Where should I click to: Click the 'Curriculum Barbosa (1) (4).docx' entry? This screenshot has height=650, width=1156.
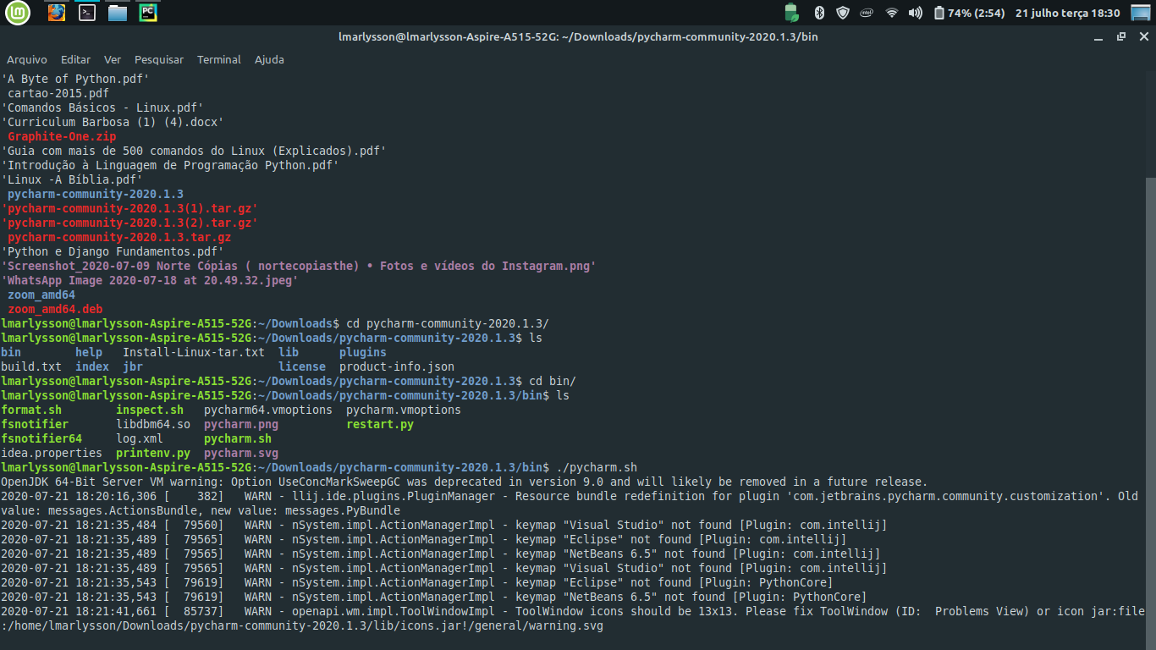pos(113,122)
